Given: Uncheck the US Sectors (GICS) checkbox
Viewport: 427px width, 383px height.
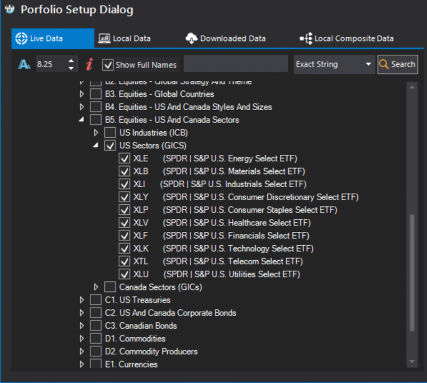Looking at the screenshot, I should (110, 146).
